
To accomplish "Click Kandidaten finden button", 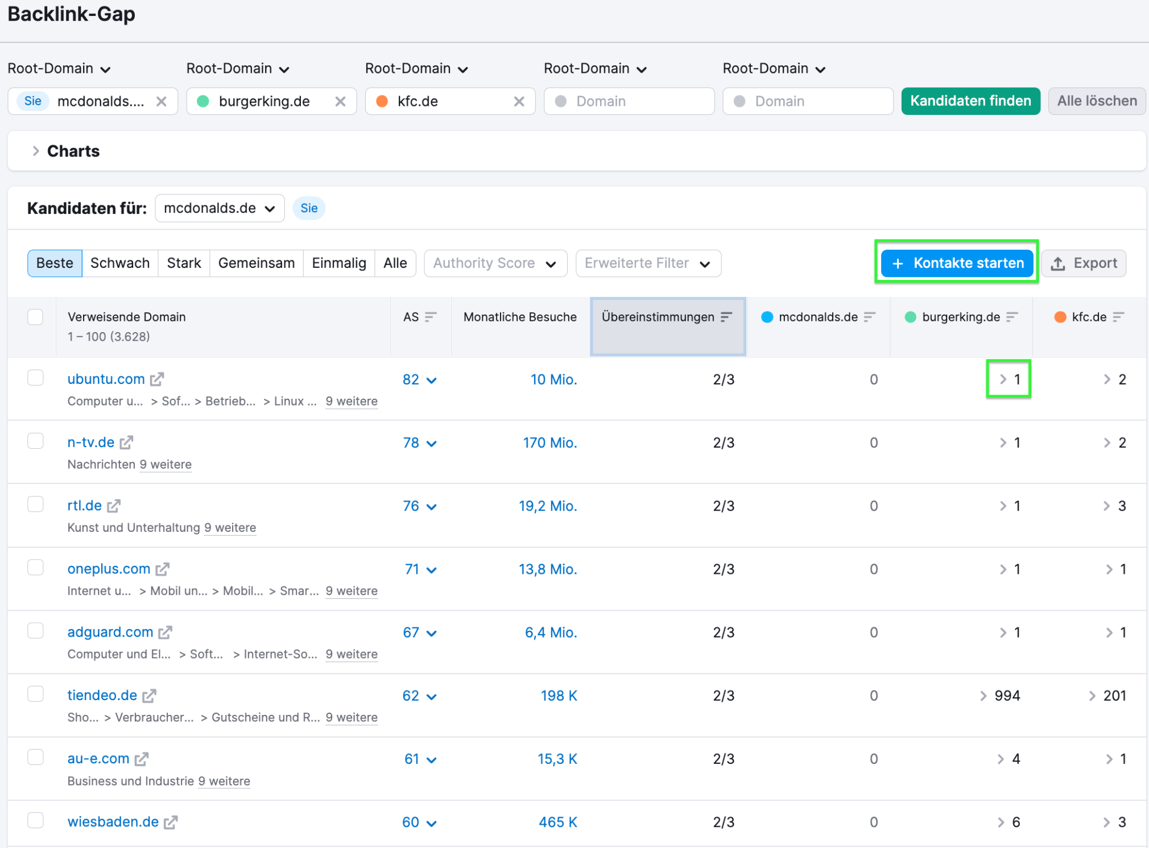I will point(970,101).
